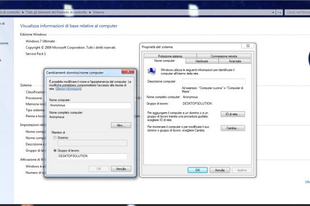Viewport: 310px width, 206px height.
Task: Click the computer icon in Proprietà del sistema
Action: click(x=152, y=71)
